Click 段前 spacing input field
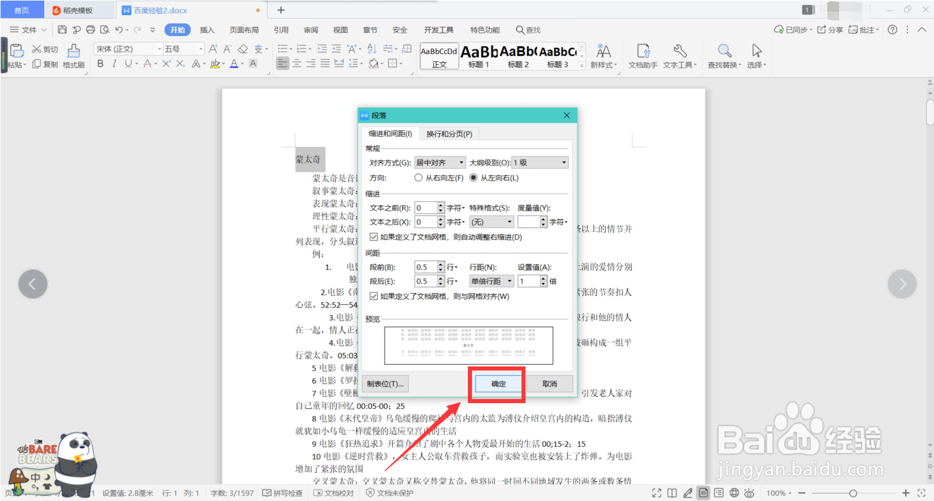 [425, 267]
